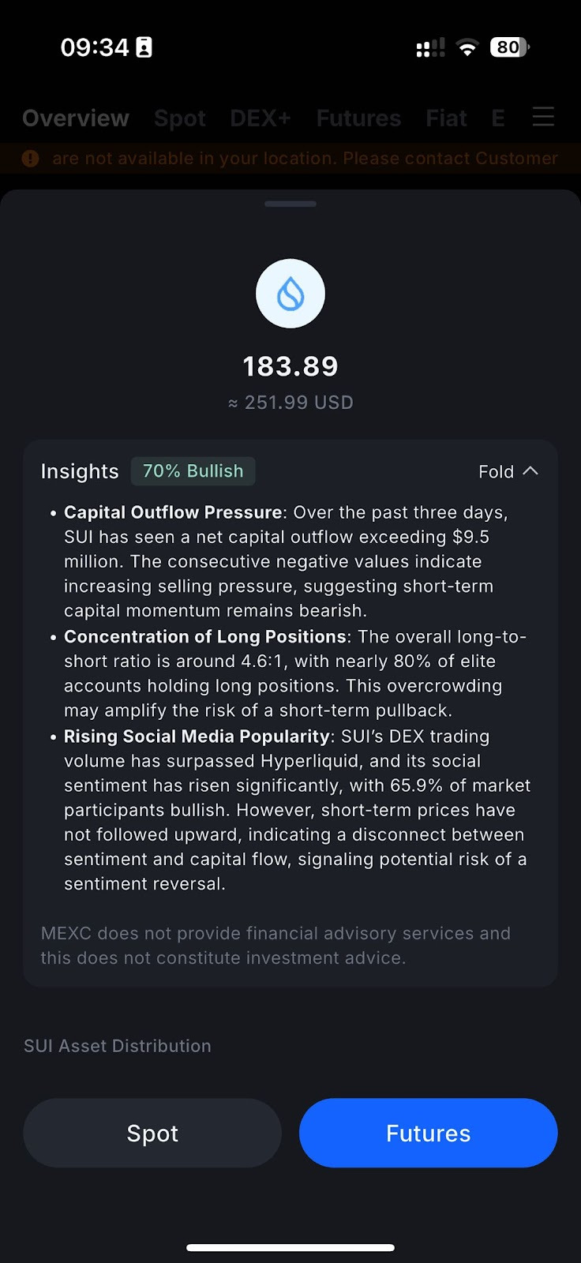Screen dimensions: 581x1263
Task: Collapse Insights using the Fold chevron
Action: click(530, 471)
